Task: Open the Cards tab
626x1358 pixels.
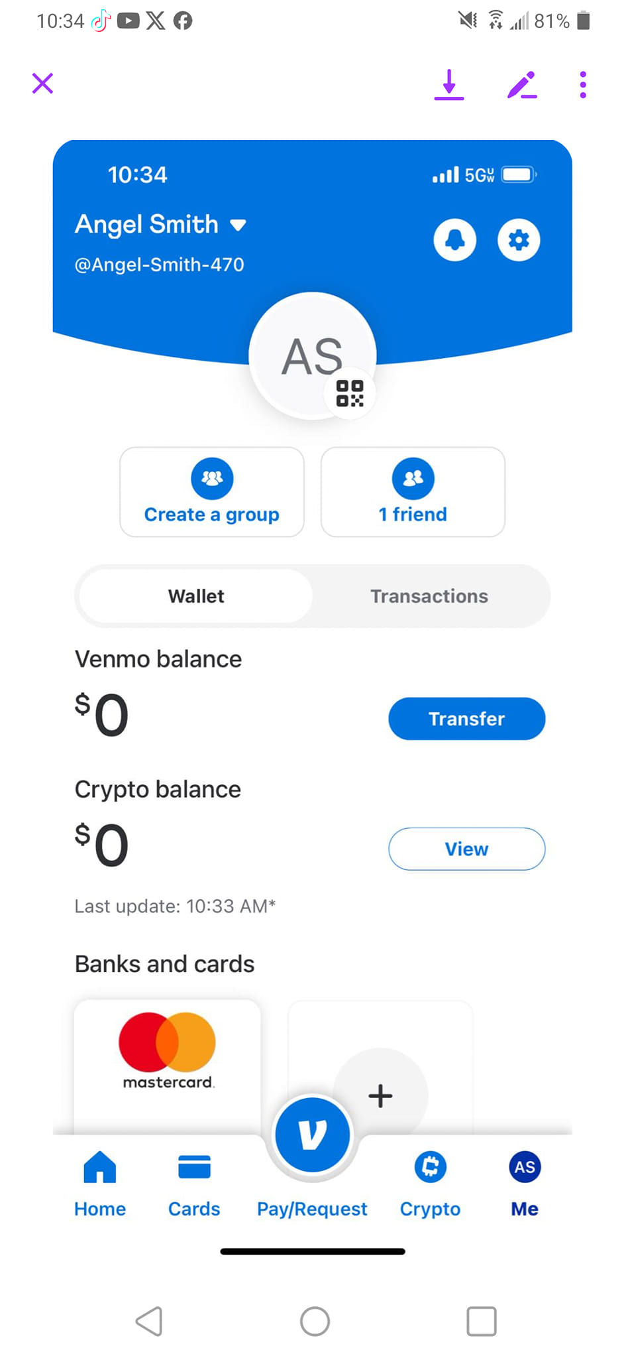Action: 194,1185
